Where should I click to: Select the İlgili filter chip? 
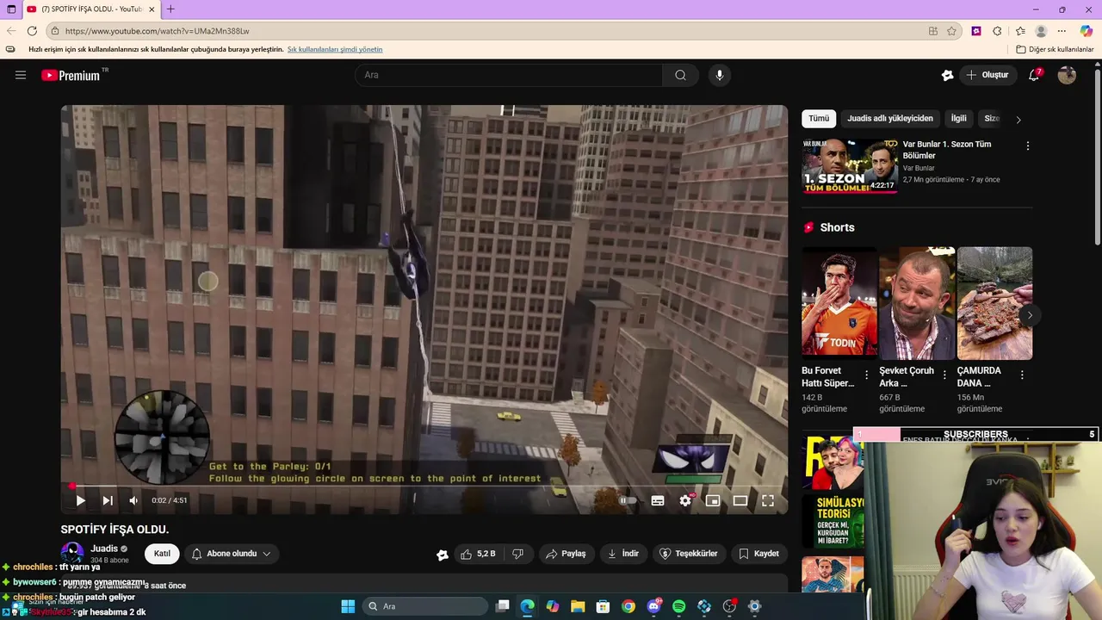coord(958,119)
